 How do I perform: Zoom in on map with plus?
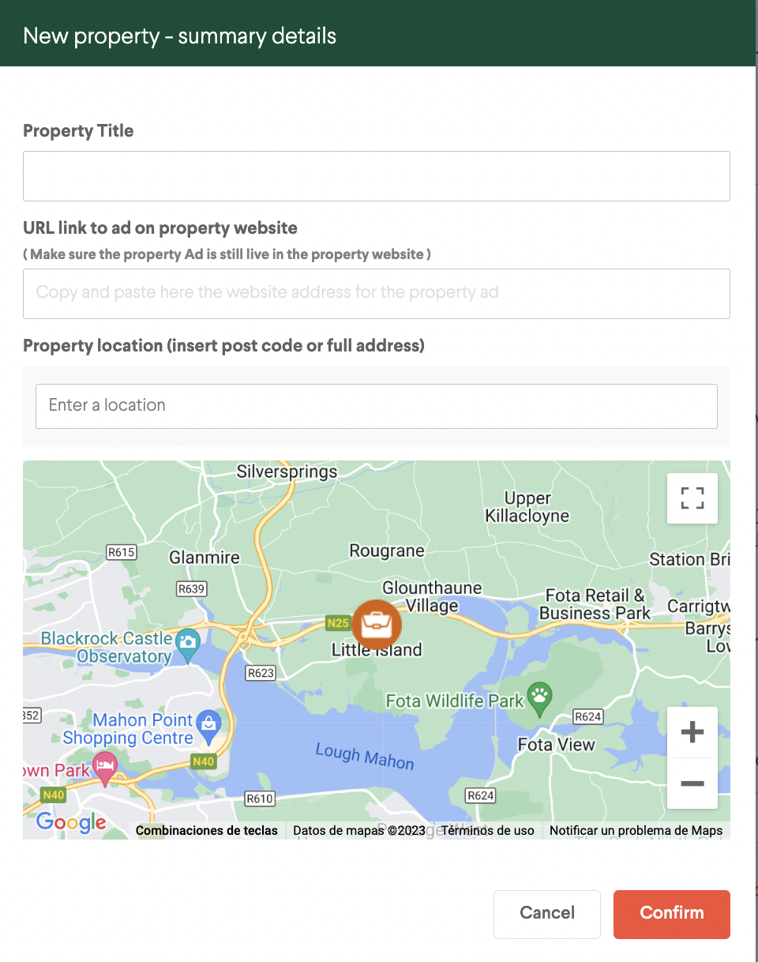click(x=692, y=732)
